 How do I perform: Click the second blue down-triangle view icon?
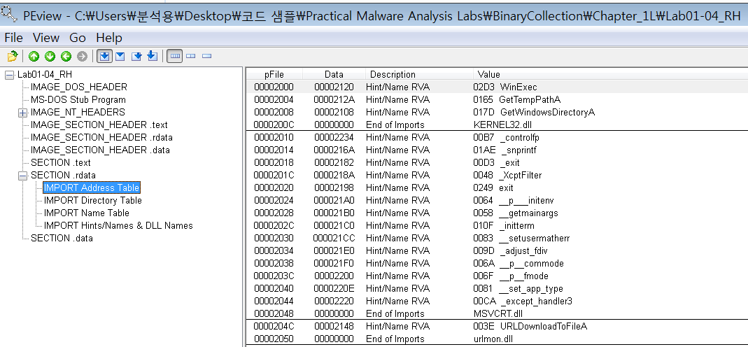tap(120, 56)
